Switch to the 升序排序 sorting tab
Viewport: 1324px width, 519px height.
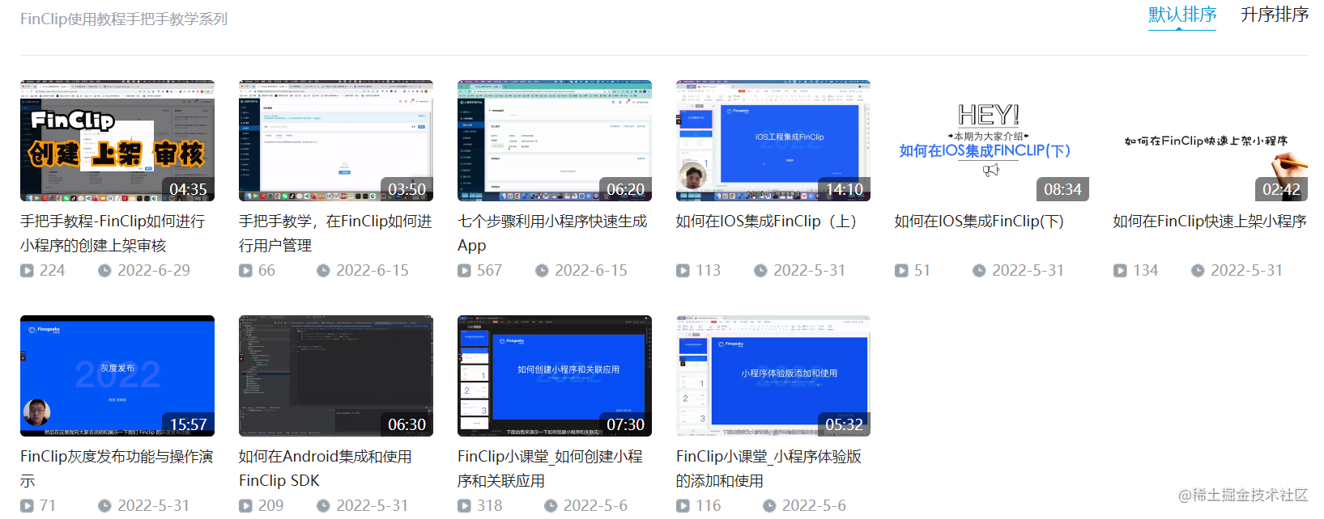point(1275,15)
